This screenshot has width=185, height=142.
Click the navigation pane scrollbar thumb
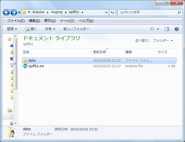click(x=15, y=64)
